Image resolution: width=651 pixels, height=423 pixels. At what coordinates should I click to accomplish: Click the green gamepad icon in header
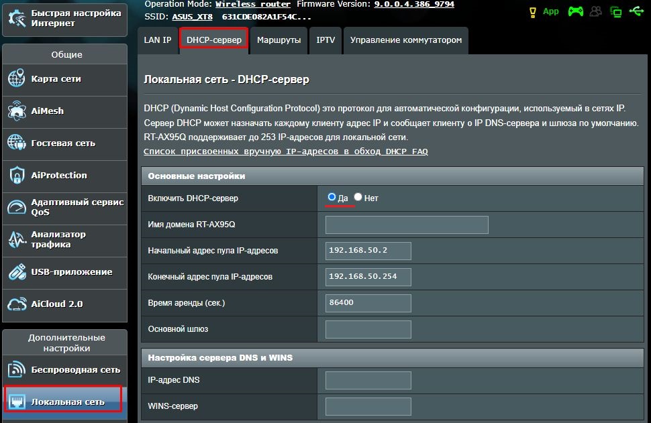pyautogui.click(x=575, y=11)
